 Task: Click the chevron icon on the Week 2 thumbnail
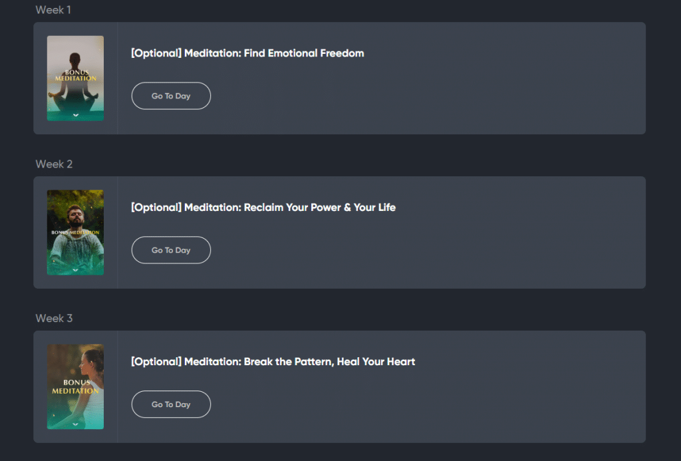(75, 269)
